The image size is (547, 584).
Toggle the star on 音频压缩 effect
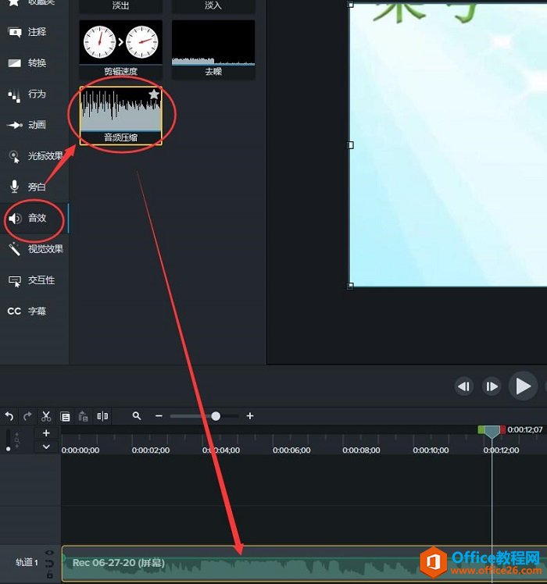click(154, 94)
